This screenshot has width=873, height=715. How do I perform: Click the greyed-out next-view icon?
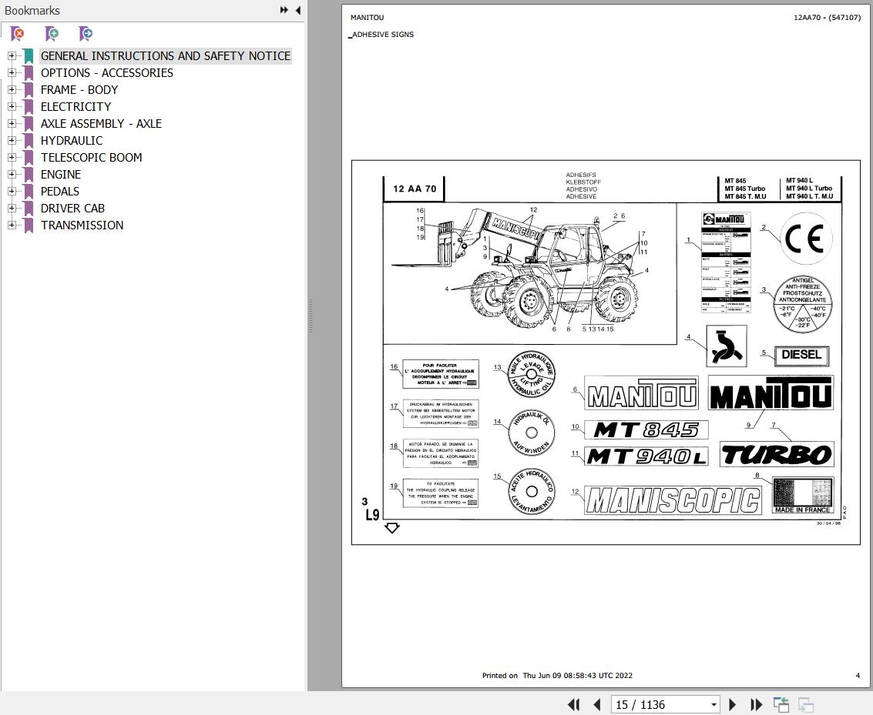point(806,704)
